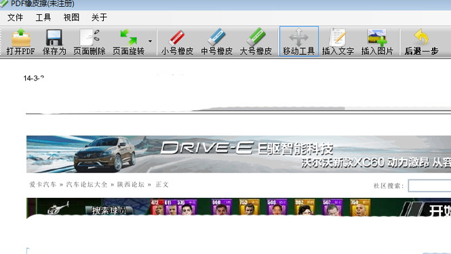Select the 大号橡皮 green eraser
The width and height of the screenshot is (451, 254).
pos(256,42)
